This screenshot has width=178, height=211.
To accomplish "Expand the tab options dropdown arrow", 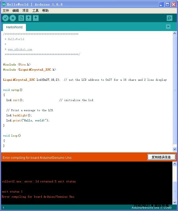I will [168, 26].
